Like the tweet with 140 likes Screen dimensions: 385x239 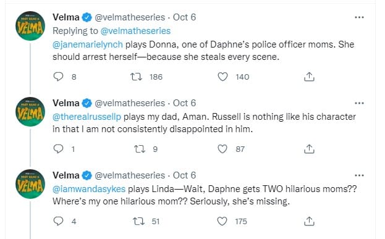coord(222,77)
